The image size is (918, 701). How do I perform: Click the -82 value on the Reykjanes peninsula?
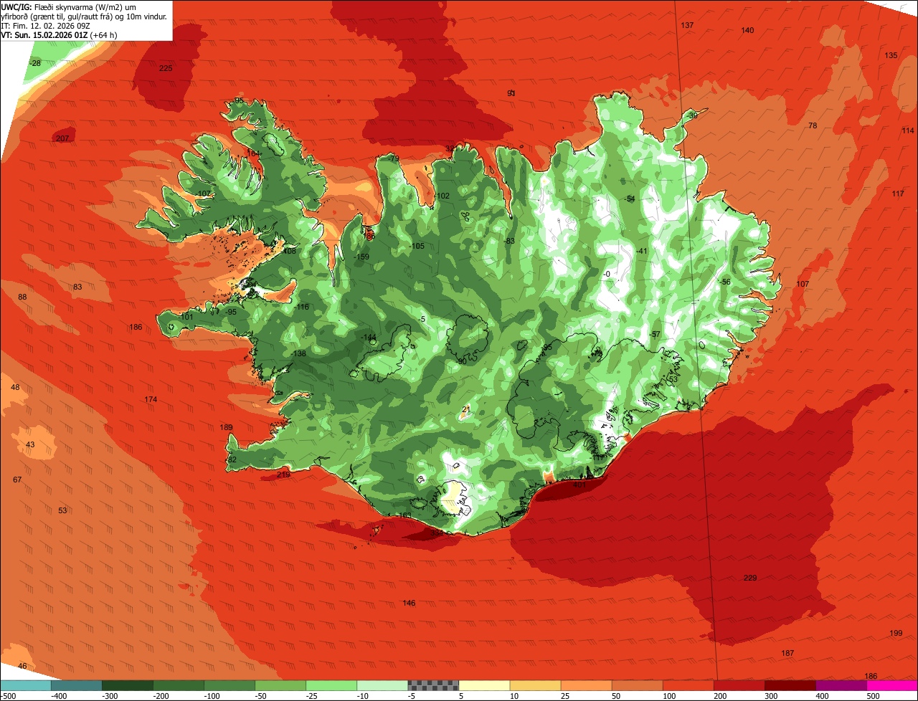tap(231, 459)
